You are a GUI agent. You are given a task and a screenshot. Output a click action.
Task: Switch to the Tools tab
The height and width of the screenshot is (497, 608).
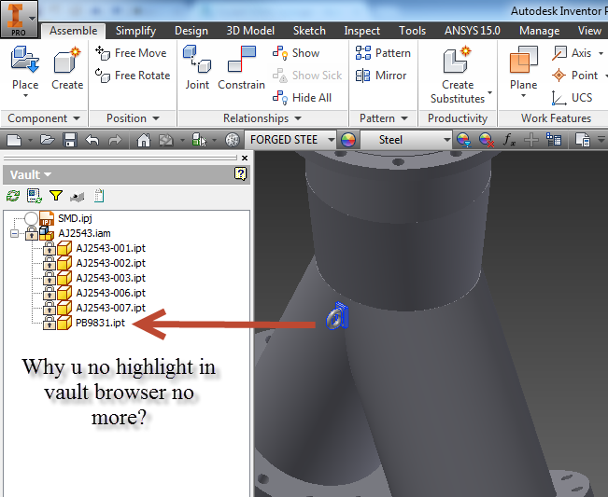(412, 31)
